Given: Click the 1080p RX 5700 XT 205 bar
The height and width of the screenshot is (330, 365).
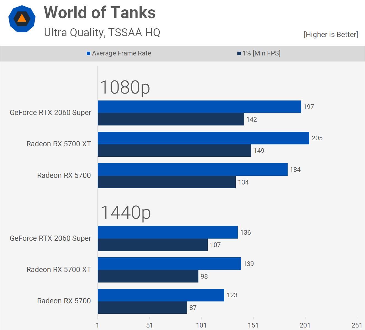Looking at the screenshot, I should pyautogui.click(x=203, y=138).
